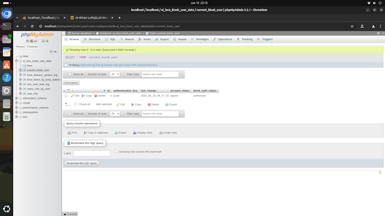Open the text editor from the dock
Image resolution: width=385 pixels, height=216 pixels.
coord(7,52)
